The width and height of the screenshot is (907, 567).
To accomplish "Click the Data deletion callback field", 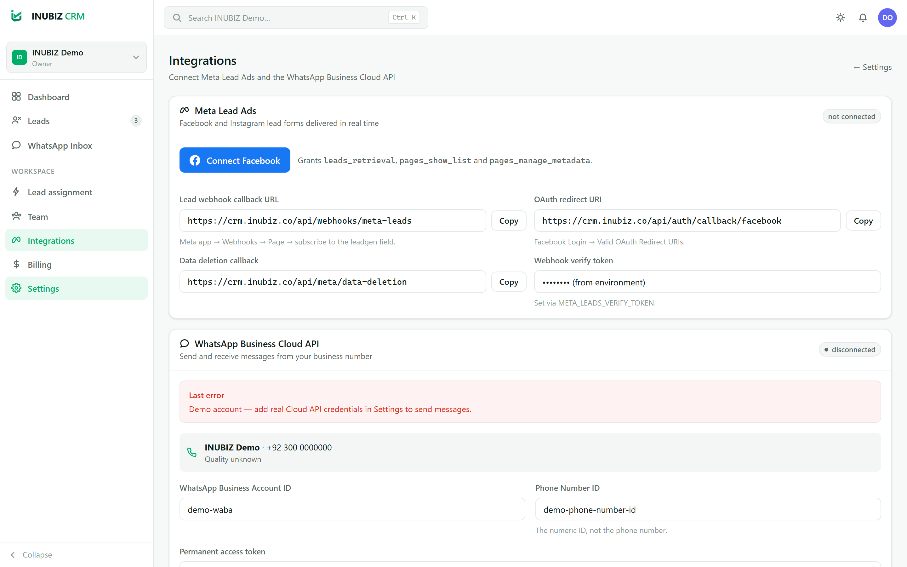I will click(333, 282).
